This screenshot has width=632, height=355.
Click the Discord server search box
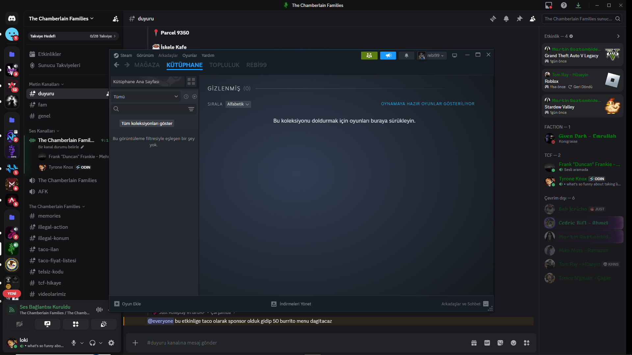pos(582,19)
